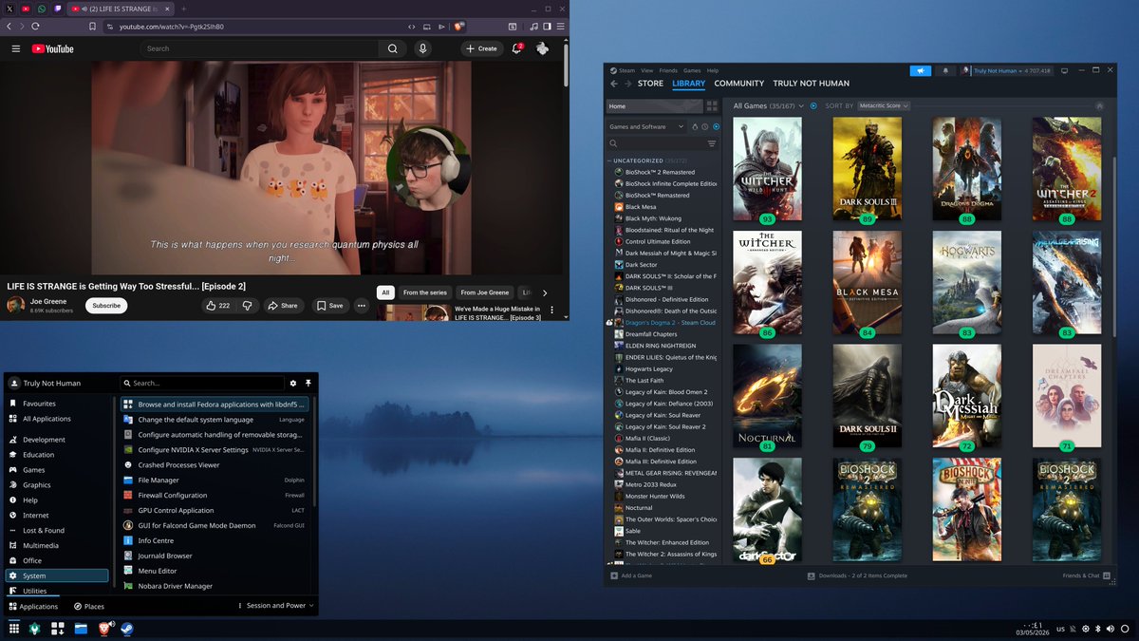The width and height of the screenshot is (1139, 641).
Task: Click the Brave browser taskbar icon
Action: click(x=104, y=628)
